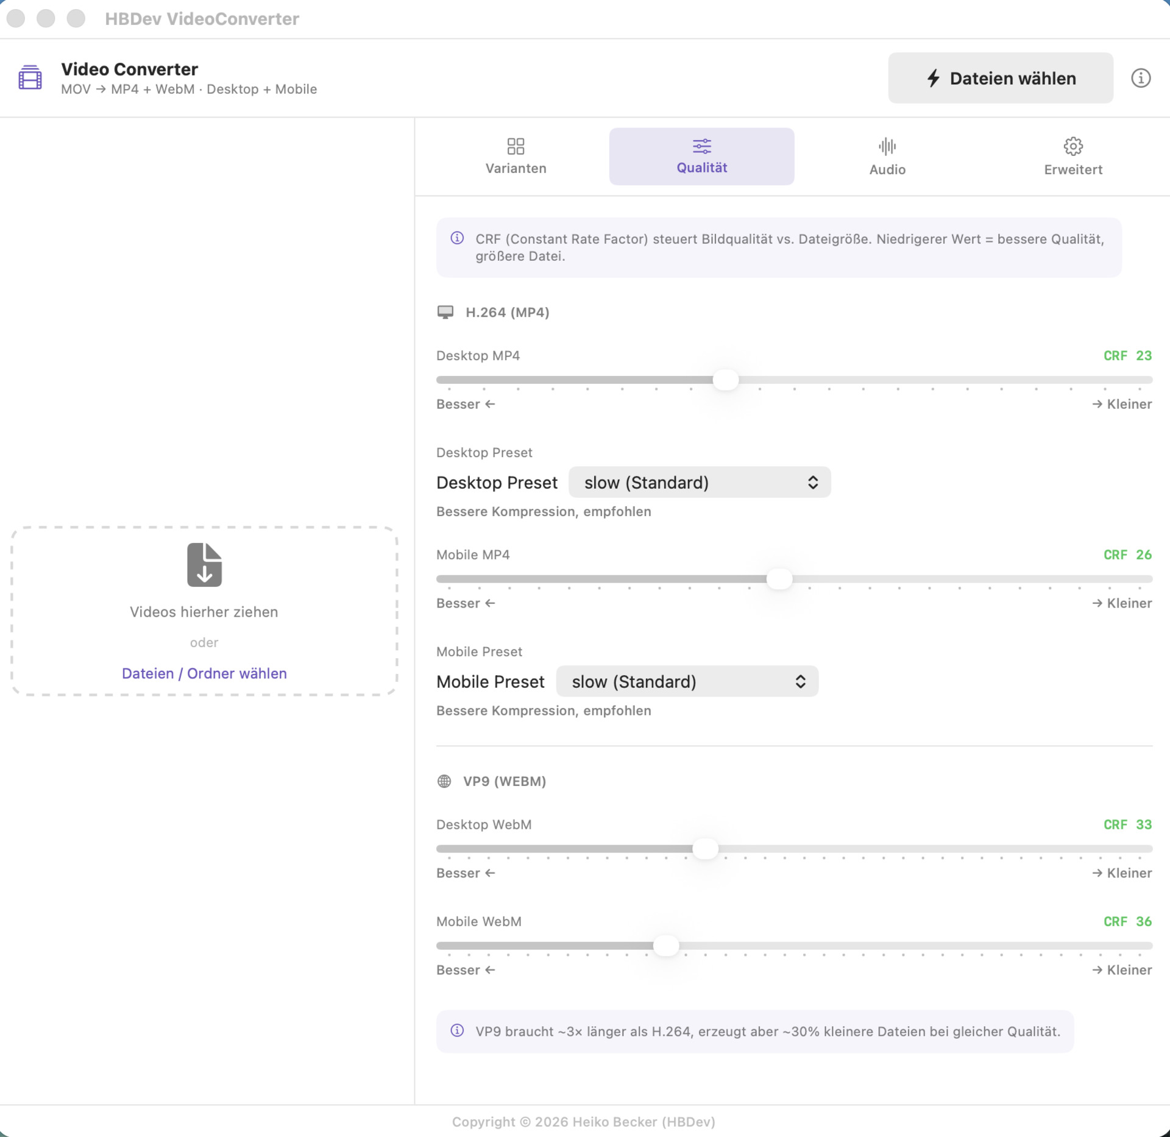Open the Desktop Preset dropdown
Viewport: 1170px width, 1137px height.
click(x=699, y=483)
